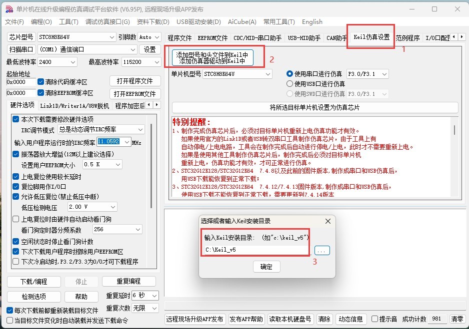Switch to Link1D/Writer1A/U8W脱机 tab
469x329 pixels.
point(74,106)
